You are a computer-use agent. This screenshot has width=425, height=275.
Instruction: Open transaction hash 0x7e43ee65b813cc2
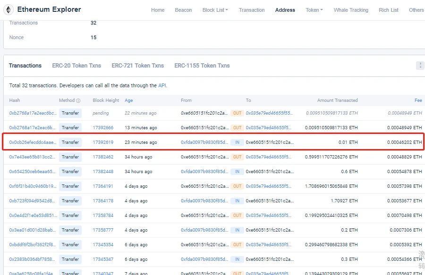(33, 157)
